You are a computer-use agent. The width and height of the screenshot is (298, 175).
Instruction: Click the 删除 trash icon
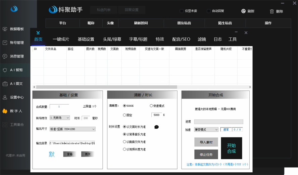pos(272,11)
